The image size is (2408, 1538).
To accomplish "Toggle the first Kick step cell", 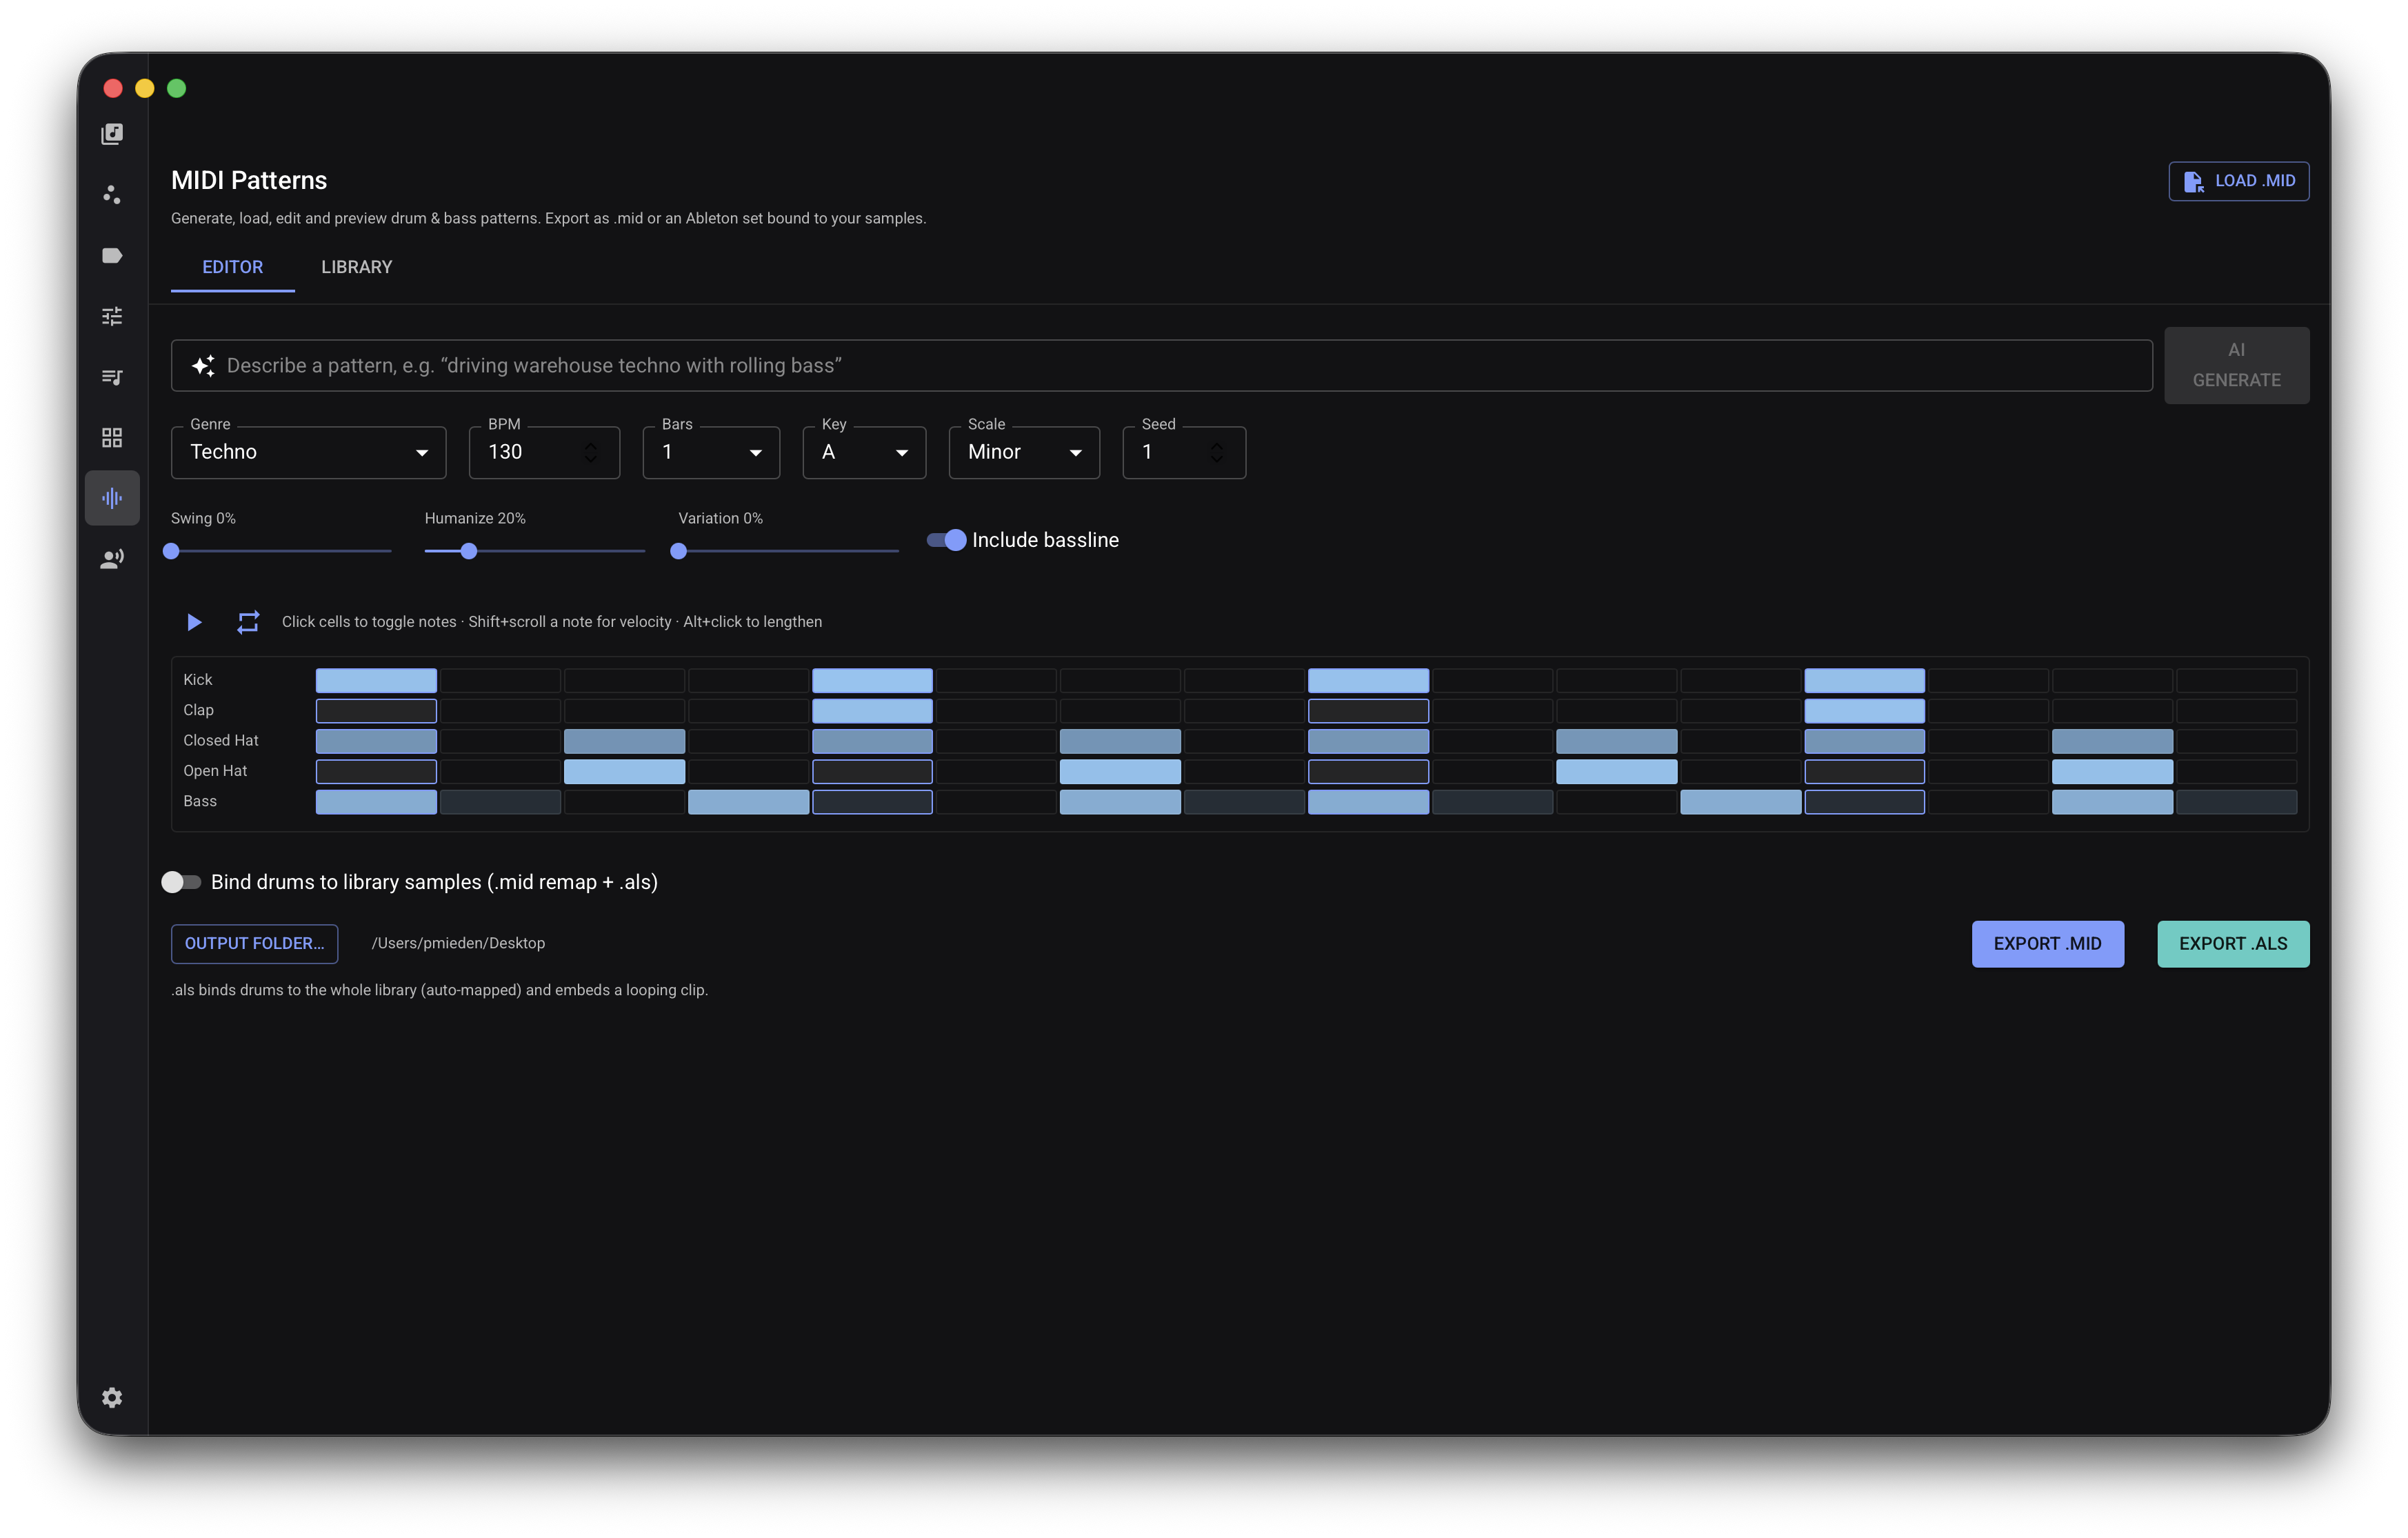I will pyautogui.click(x=376, y=681).
